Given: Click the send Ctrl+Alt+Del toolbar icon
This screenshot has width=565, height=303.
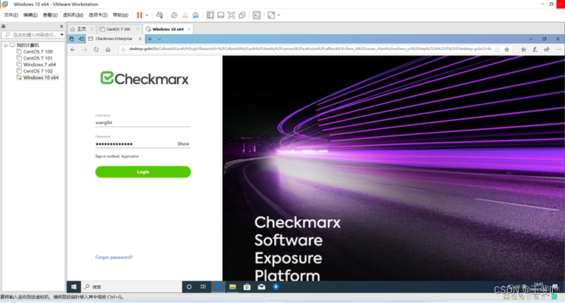Looking at the screenshot, I should [x=159, y=15].
